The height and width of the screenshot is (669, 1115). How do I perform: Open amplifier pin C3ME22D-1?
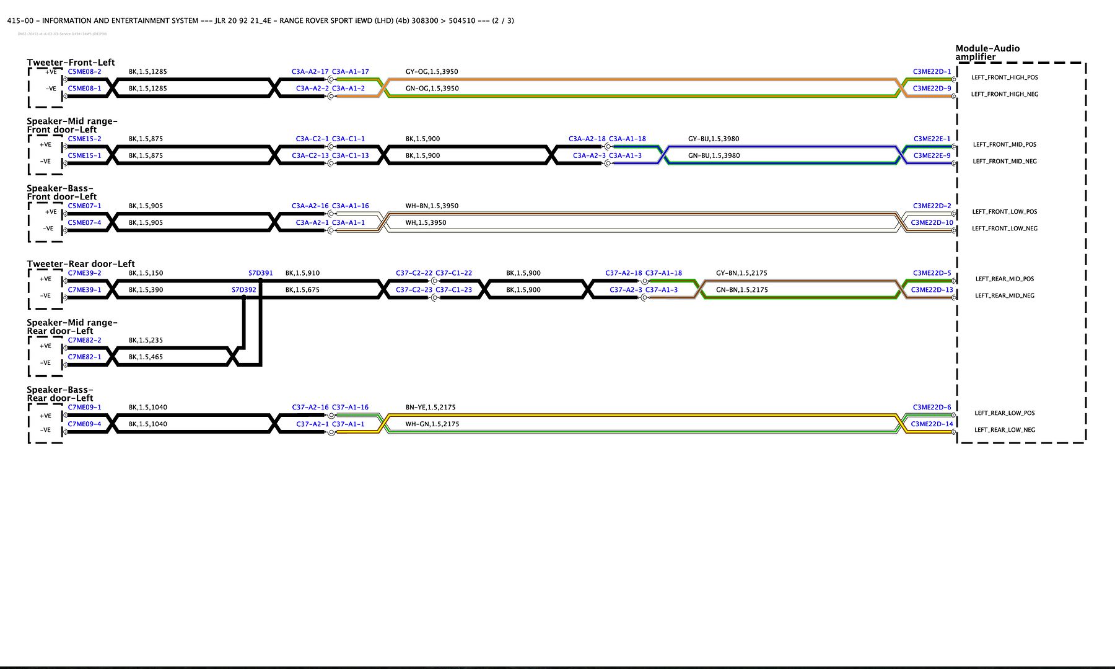click(x=932, y=71)
